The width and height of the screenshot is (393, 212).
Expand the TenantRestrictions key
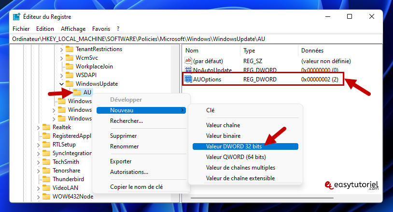62,50
